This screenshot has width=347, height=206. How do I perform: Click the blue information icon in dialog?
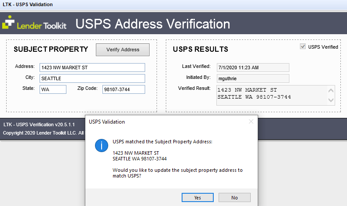(102, 146)
